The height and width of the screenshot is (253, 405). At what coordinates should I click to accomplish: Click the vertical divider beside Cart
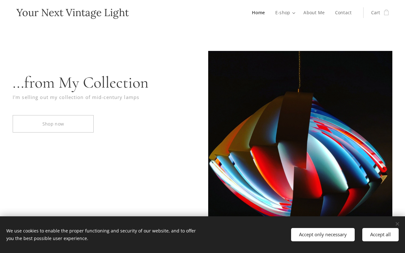(x=363, y=13)
